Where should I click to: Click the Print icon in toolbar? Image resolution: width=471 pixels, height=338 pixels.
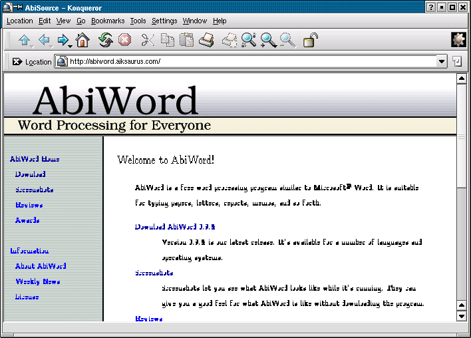pos(206,41)
